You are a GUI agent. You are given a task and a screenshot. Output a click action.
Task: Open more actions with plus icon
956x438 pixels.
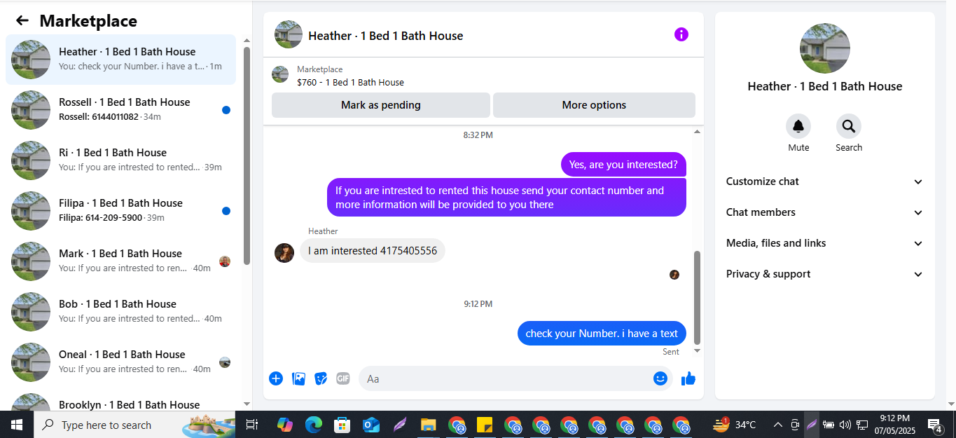coord(276,378)
